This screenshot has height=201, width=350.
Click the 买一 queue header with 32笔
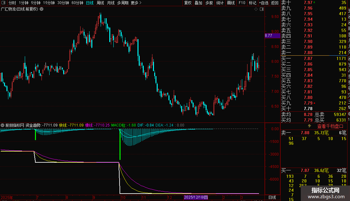click(314, 170)
